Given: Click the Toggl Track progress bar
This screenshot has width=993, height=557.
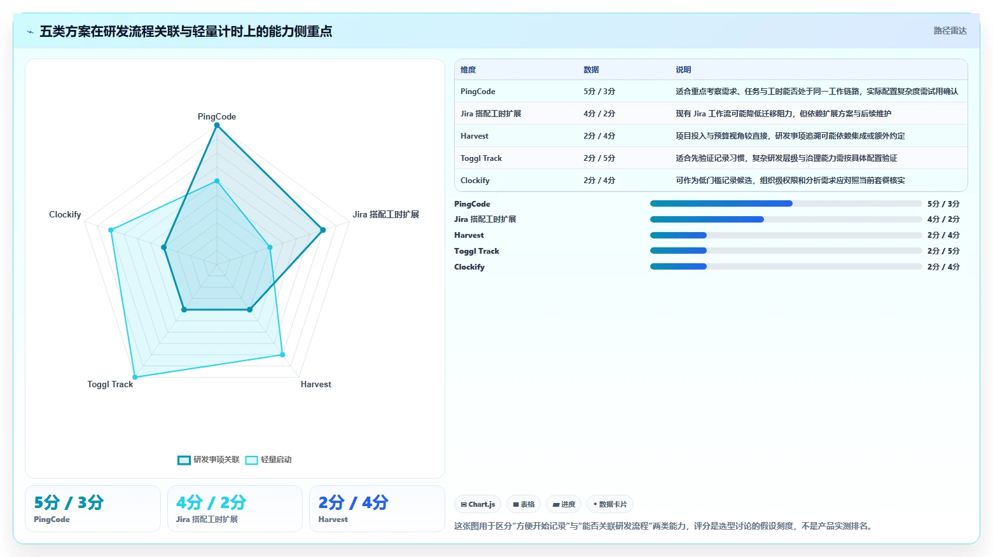Looking at the screenshot, I should tap(786, 251).
